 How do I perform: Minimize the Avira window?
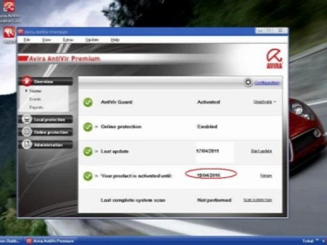pyautogui.click(x=260, y=31)
